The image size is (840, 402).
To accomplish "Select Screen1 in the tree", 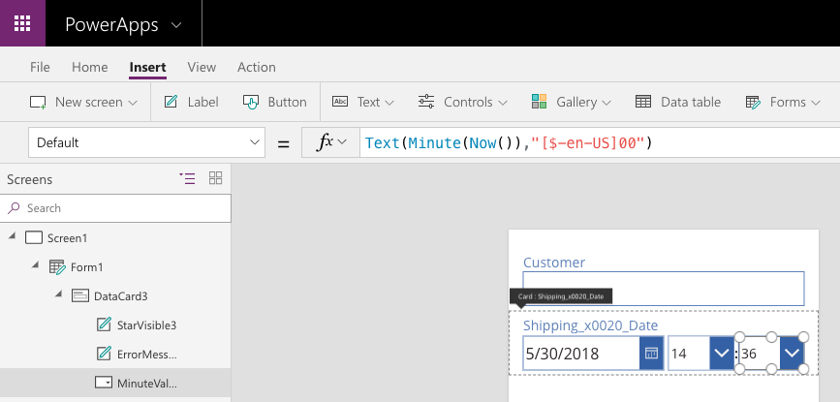I will tap(67, 237).
